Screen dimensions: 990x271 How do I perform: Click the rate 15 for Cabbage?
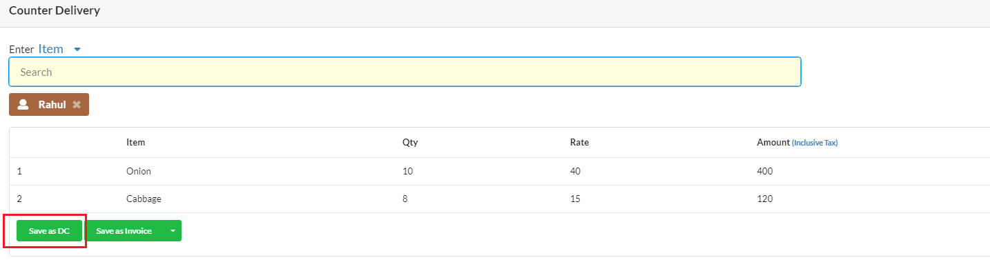[574, 199]
